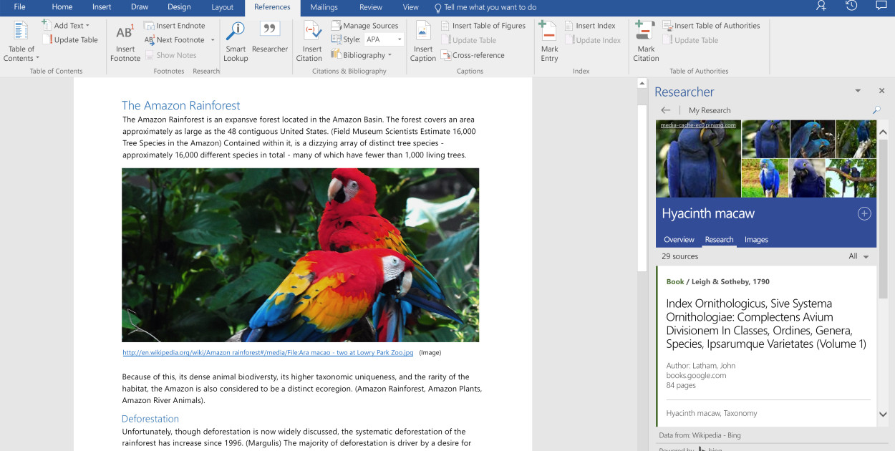The width and height of the screenshot is (895, 451).
Task: Switch to the Home tab
Action: point(62,7)
